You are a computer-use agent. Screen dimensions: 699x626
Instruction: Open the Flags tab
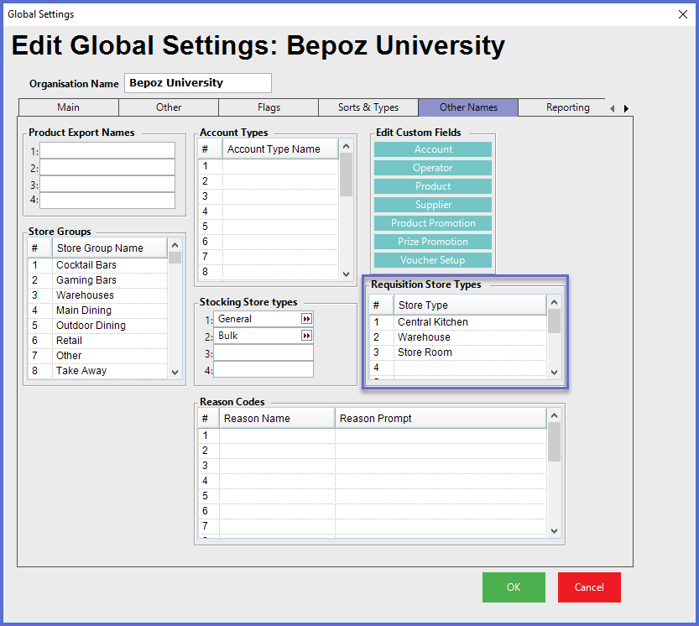(x=269, y=107)
